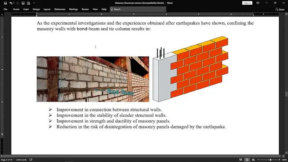Click the proofing icon in status bar
This screenshot has height=162, width=288.
pos(31,160)
